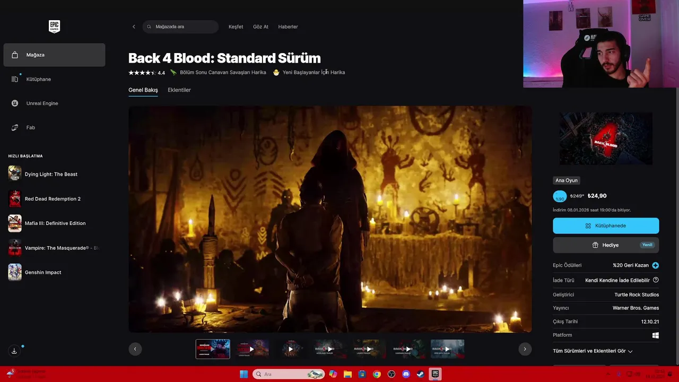The height and width of the screenshot is (382, 679).
Task: Click the help icon beside Kendi Kendine İade Edilebilir
Action: click(656, 280)
